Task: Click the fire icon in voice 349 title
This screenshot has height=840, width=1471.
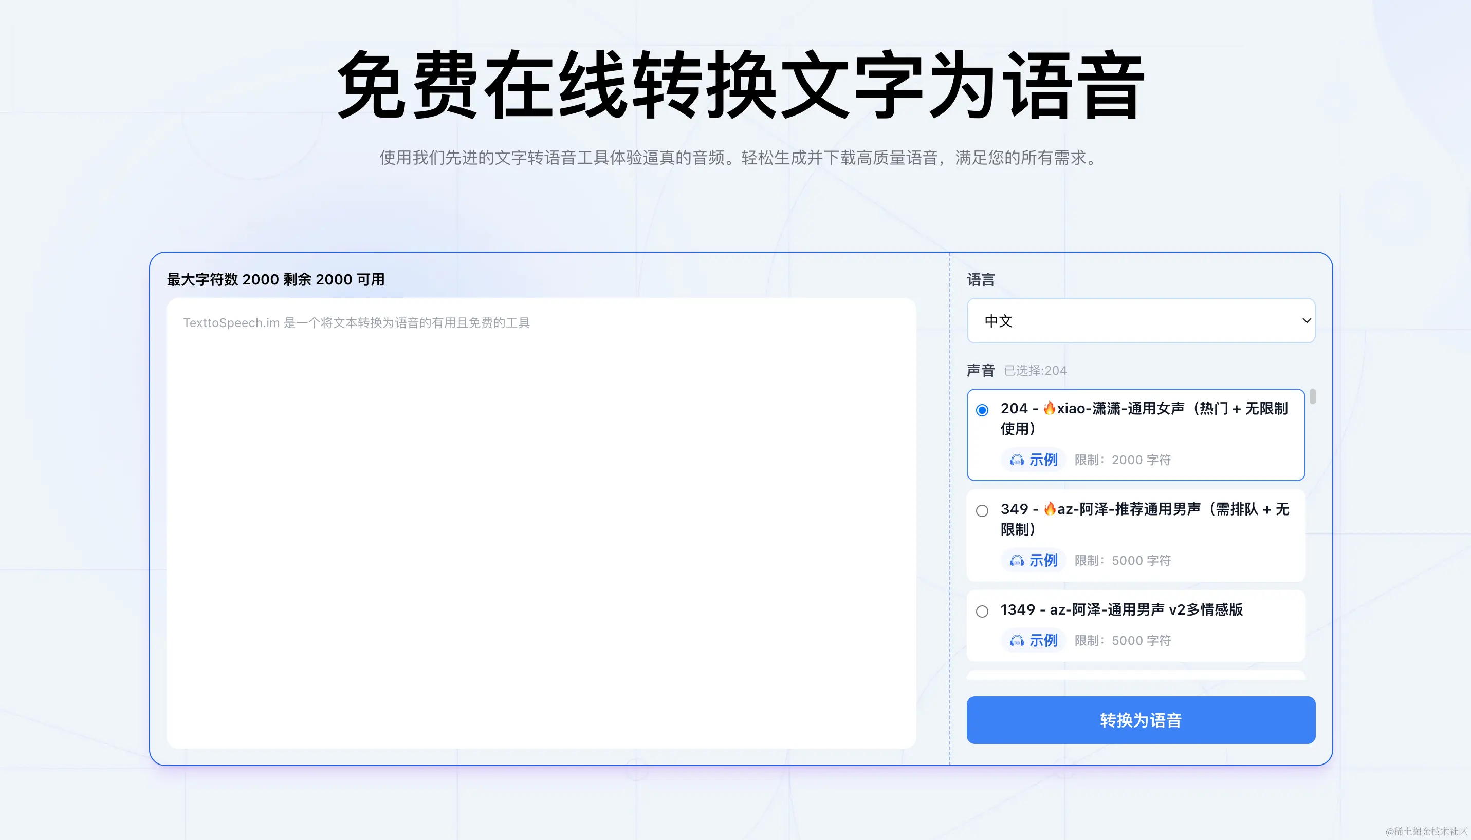Action: click(x=1050, y=508)
